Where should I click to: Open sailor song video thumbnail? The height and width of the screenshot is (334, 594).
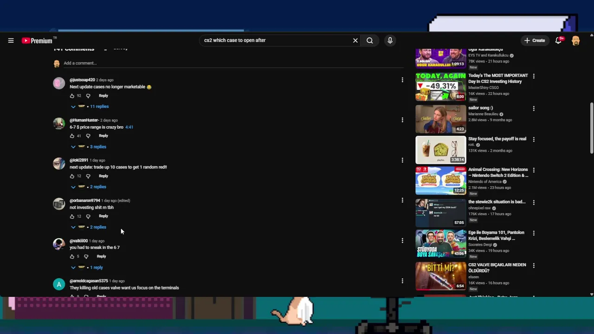(x=440, y=119)
